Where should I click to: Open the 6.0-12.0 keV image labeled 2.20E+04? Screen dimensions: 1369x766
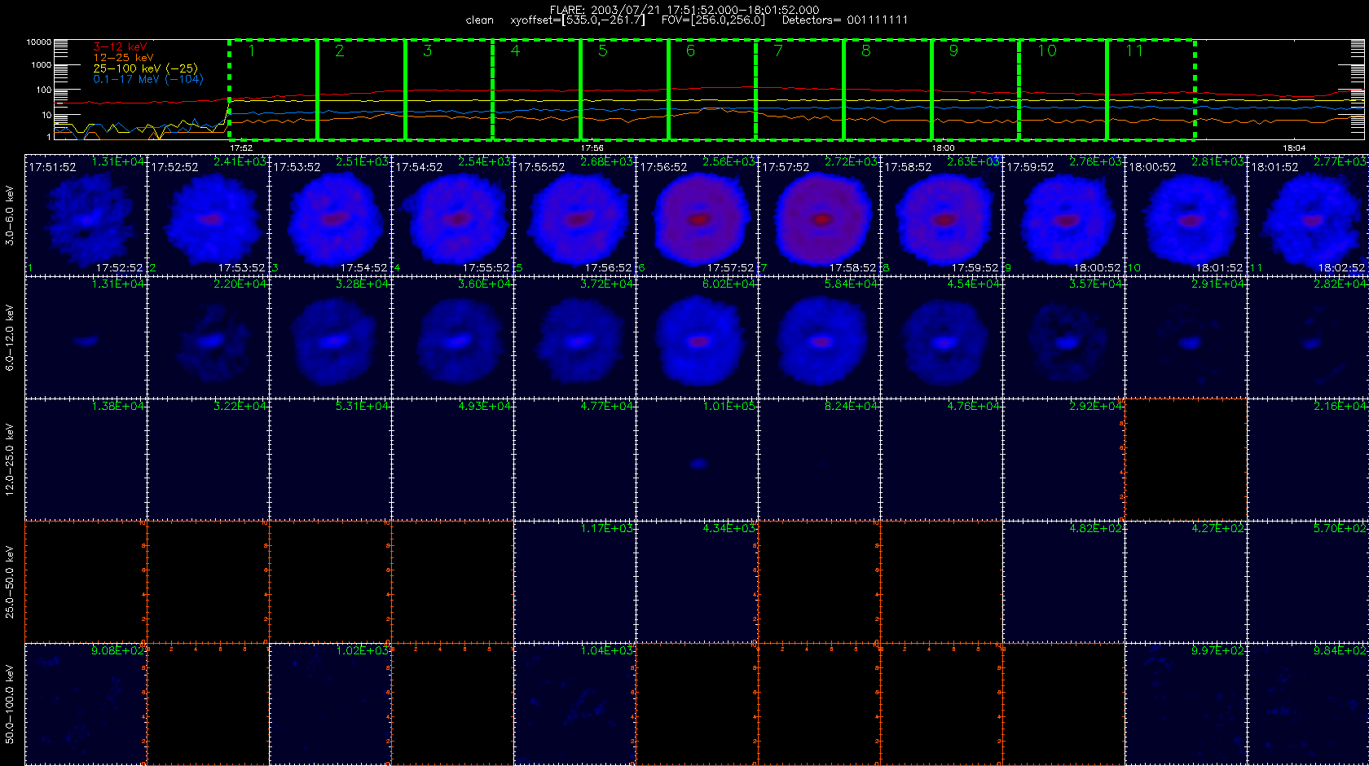208,337
